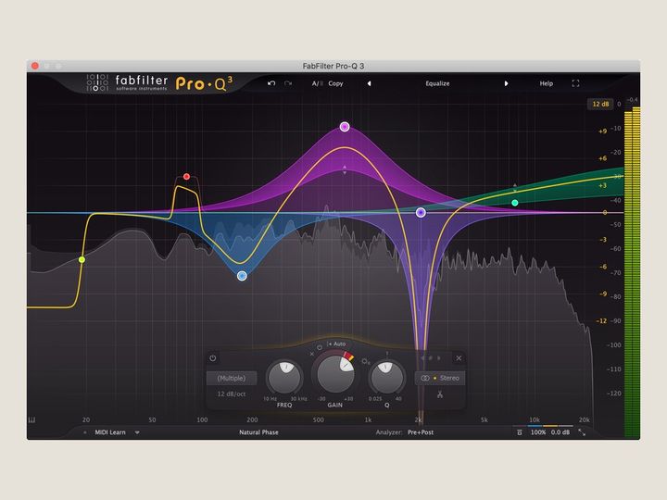
Task: Select the lime green low-cut band node
Action: (82, 259)
